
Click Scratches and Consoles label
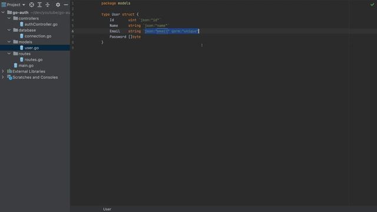pyautogui.click(x=35, y=77)
